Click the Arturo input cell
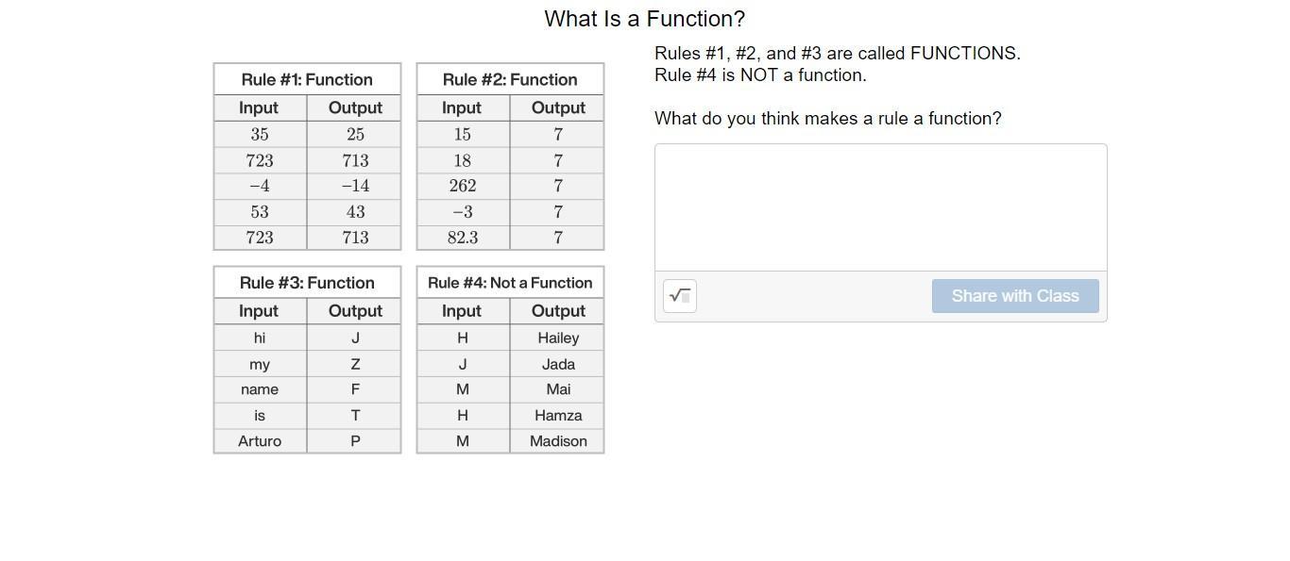Screen dimensions: 1290x561 coord(260,441)
